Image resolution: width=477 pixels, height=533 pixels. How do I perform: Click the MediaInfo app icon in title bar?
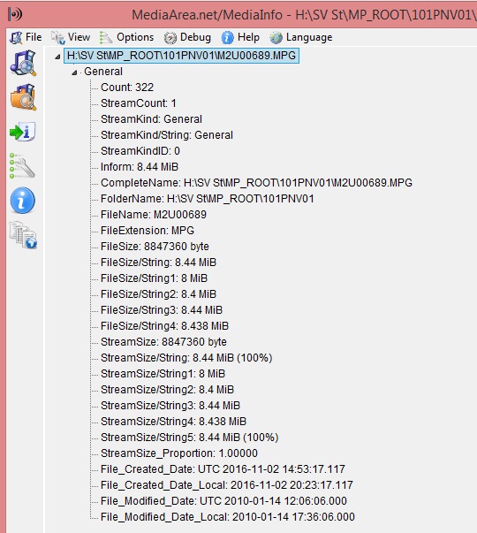[x=15, y=14]
